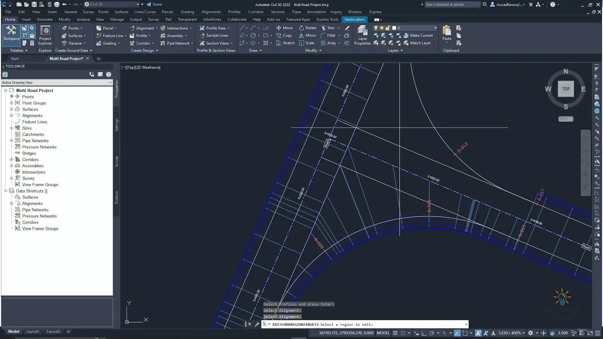The width and height of the screenshot is (603, 339).
Task: Click Match Layer button
Action: (416, 43)
